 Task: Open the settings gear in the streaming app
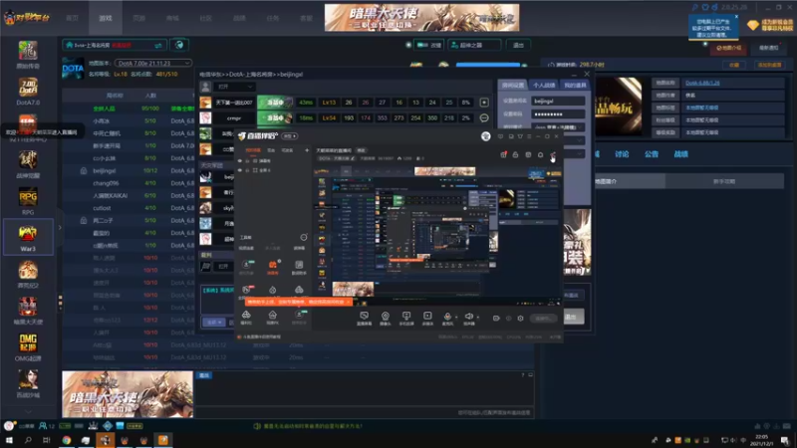point(520,319)
